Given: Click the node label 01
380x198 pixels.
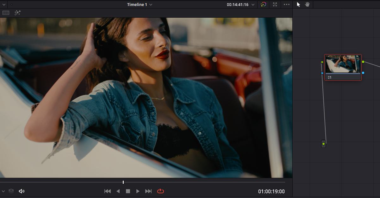Looking at the screenshot, I should click(x=330, y=77).
